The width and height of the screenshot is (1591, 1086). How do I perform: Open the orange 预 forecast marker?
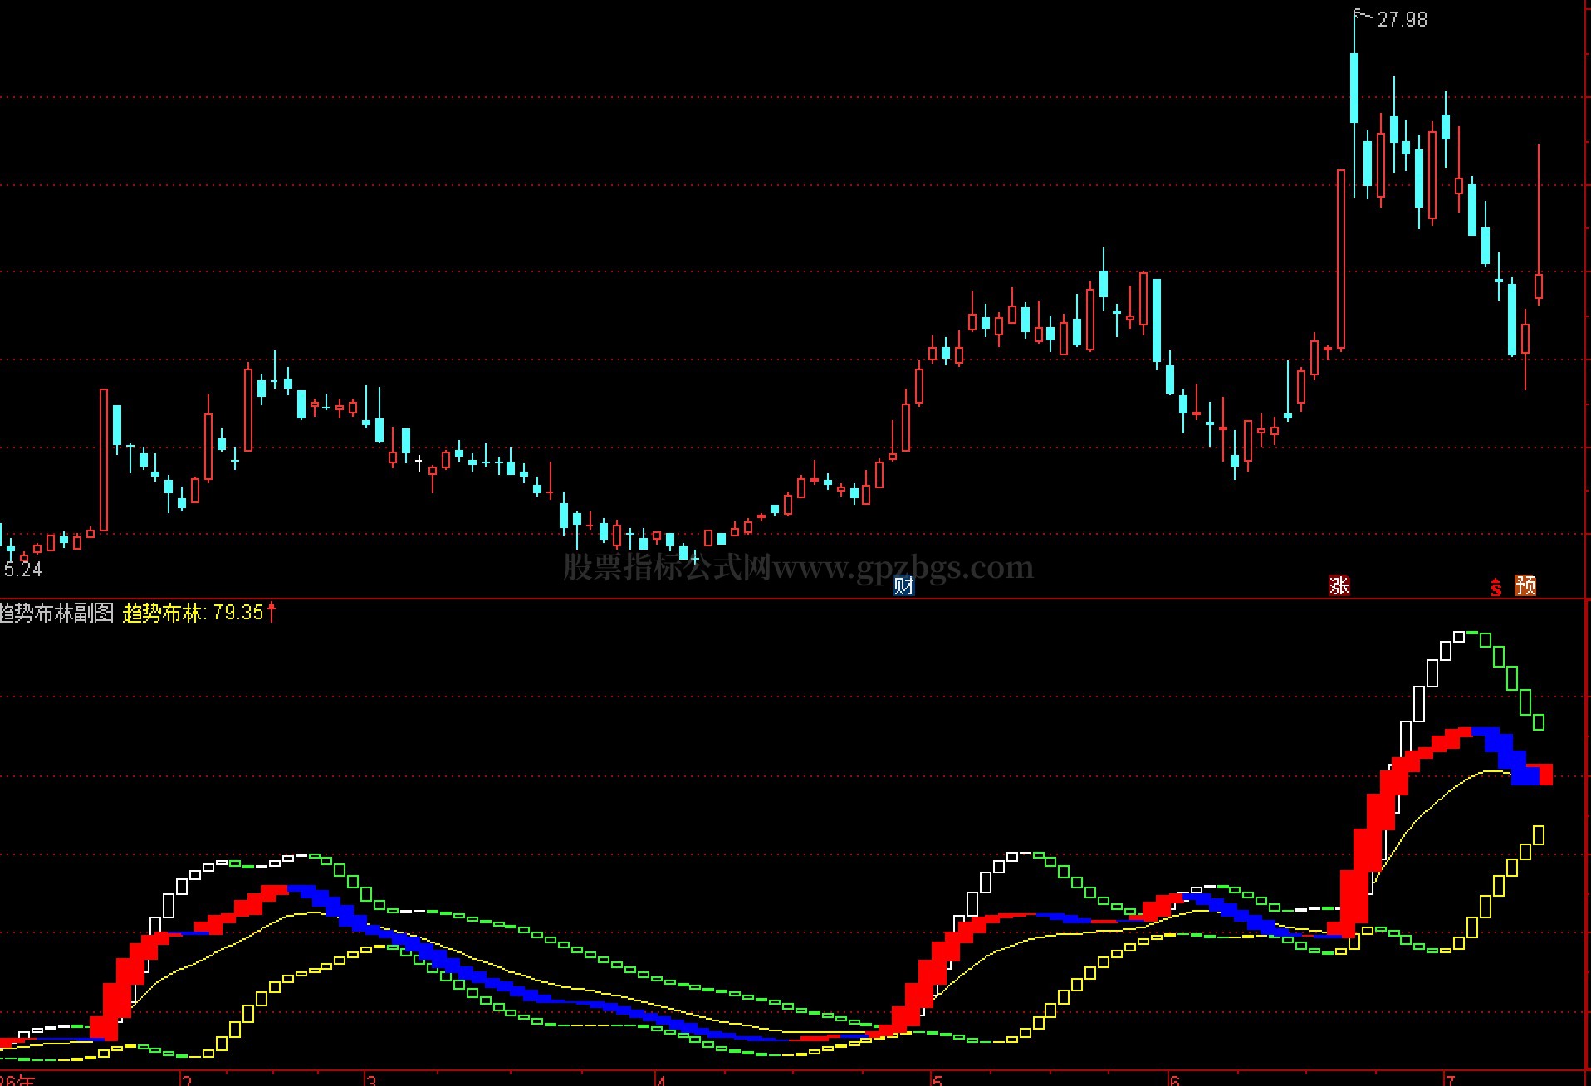1525,586
